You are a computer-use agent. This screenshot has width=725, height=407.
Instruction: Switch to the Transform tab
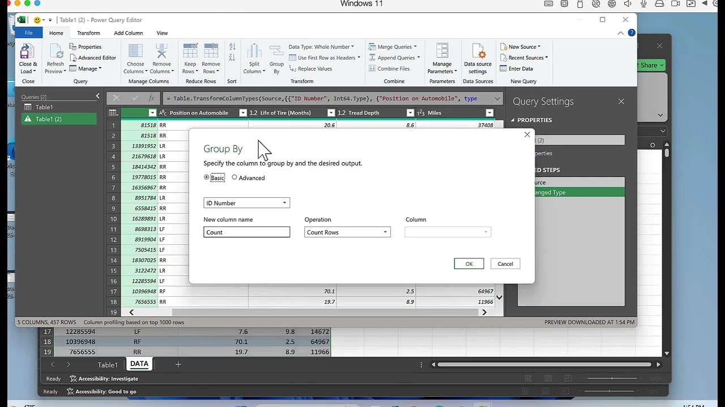coord(88,33)
